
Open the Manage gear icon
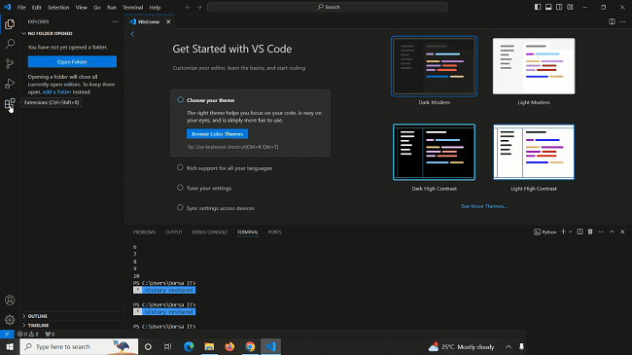tap(10, 320)
